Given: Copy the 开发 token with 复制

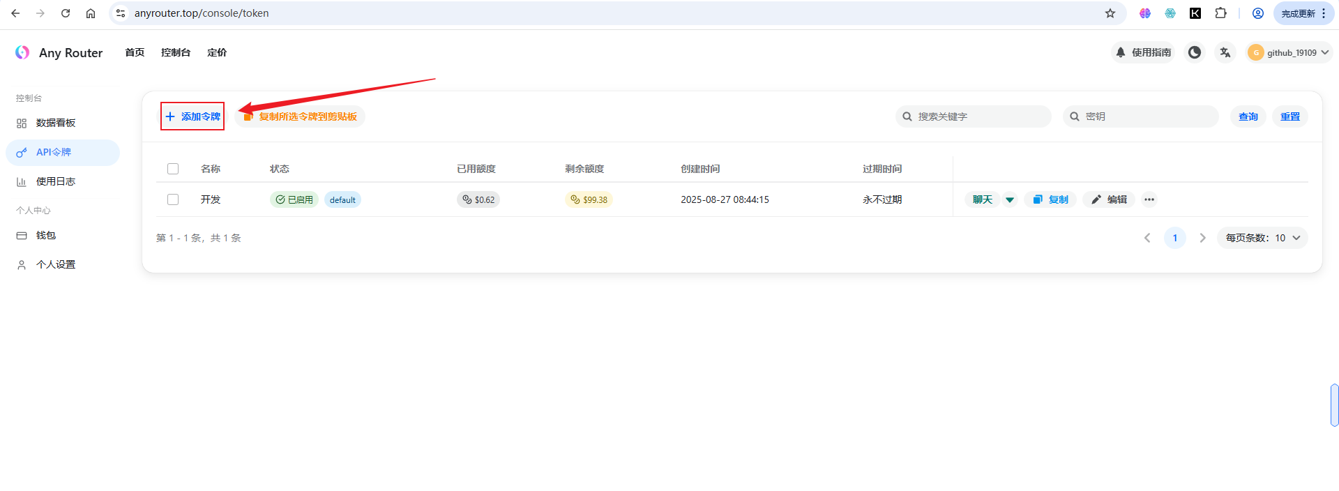Looking at the screenshot, I should [1050, 199].
